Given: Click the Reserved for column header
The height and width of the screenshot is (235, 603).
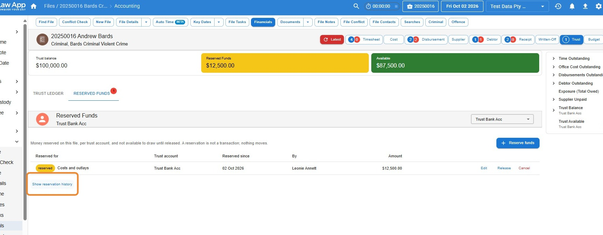Looking at the screenshot, I should [47, 156].
